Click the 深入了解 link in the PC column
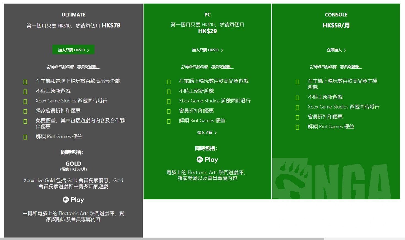405x240 pixels. coord(205,133)
